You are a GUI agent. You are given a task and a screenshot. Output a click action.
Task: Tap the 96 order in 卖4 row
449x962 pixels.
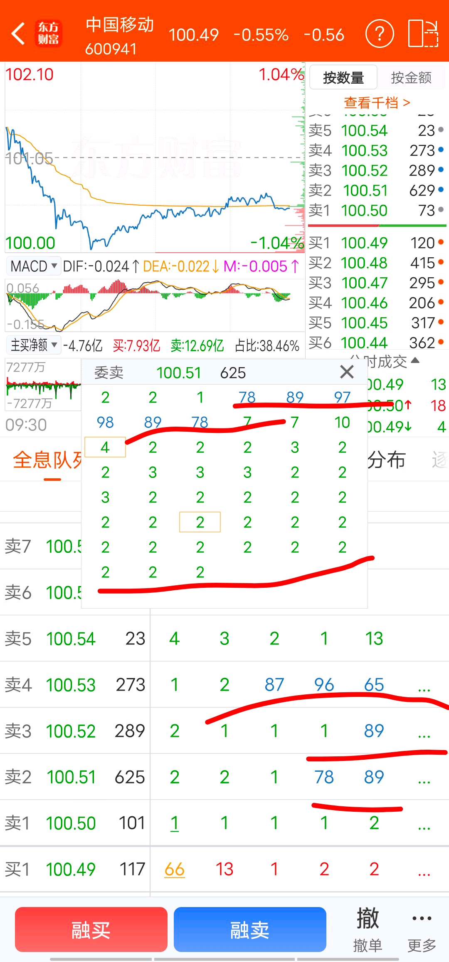point(324,684)
